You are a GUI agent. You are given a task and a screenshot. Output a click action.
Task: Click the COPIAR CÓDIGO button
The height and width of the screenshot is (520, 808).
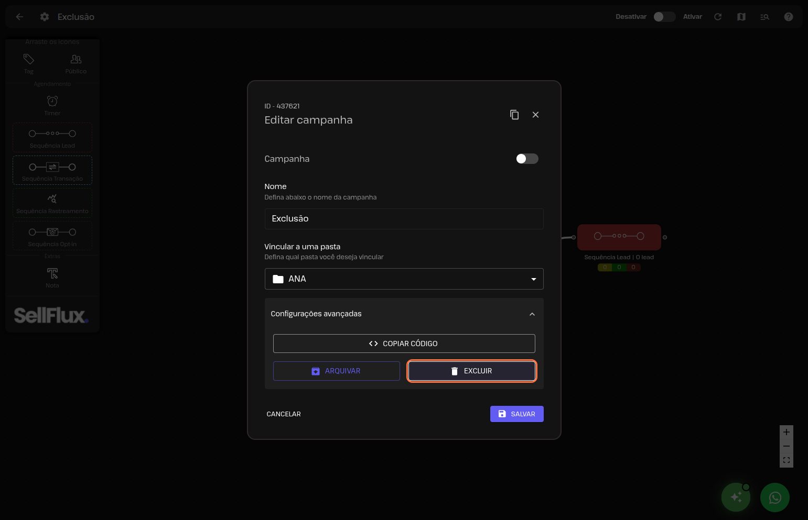pos(404,344)
